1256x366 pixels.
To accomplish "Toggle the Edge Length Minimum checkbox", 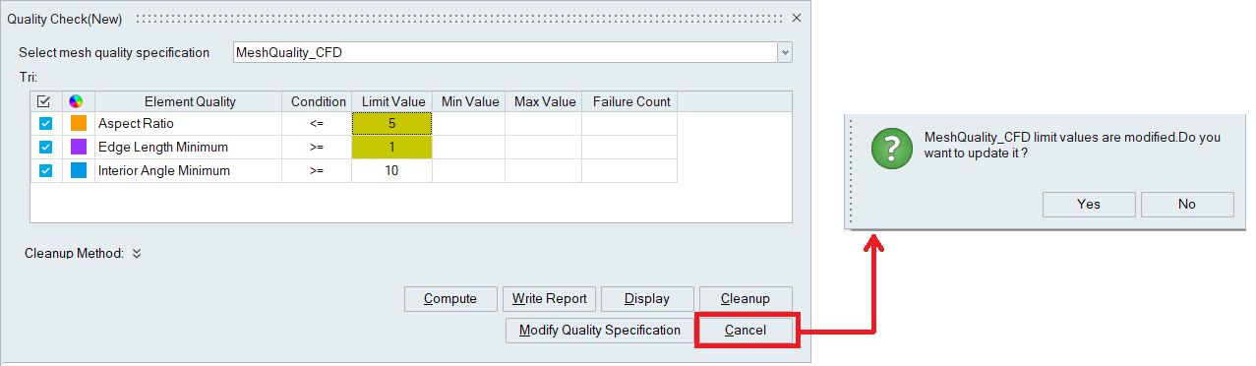I will coord(45,148).
